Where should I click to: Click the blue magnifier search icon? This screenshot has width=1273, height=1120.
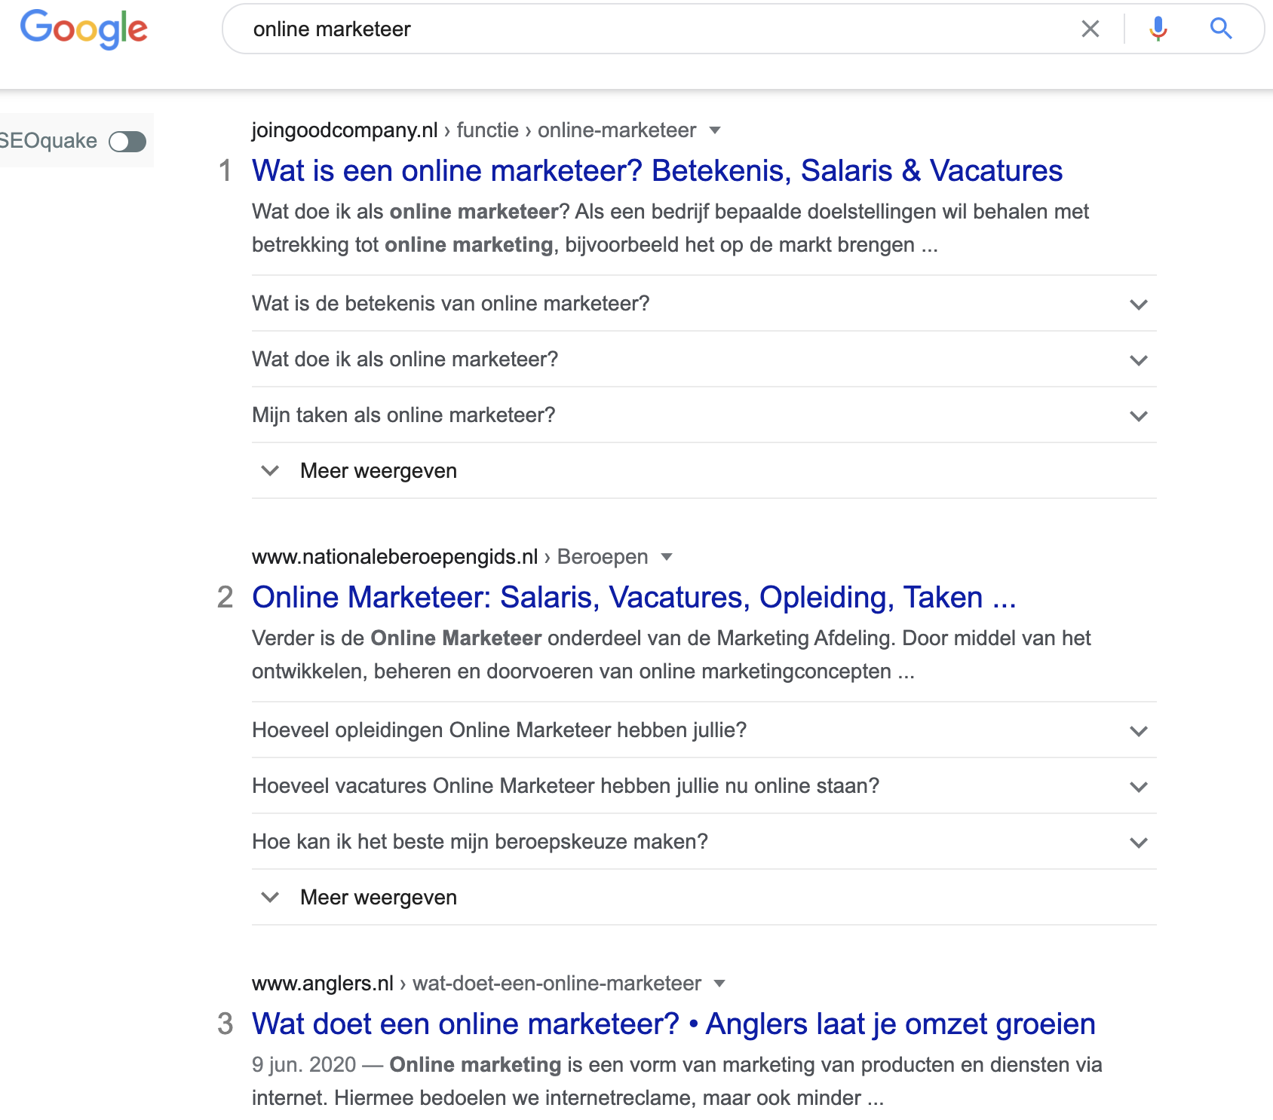(x=1221, y=29)
